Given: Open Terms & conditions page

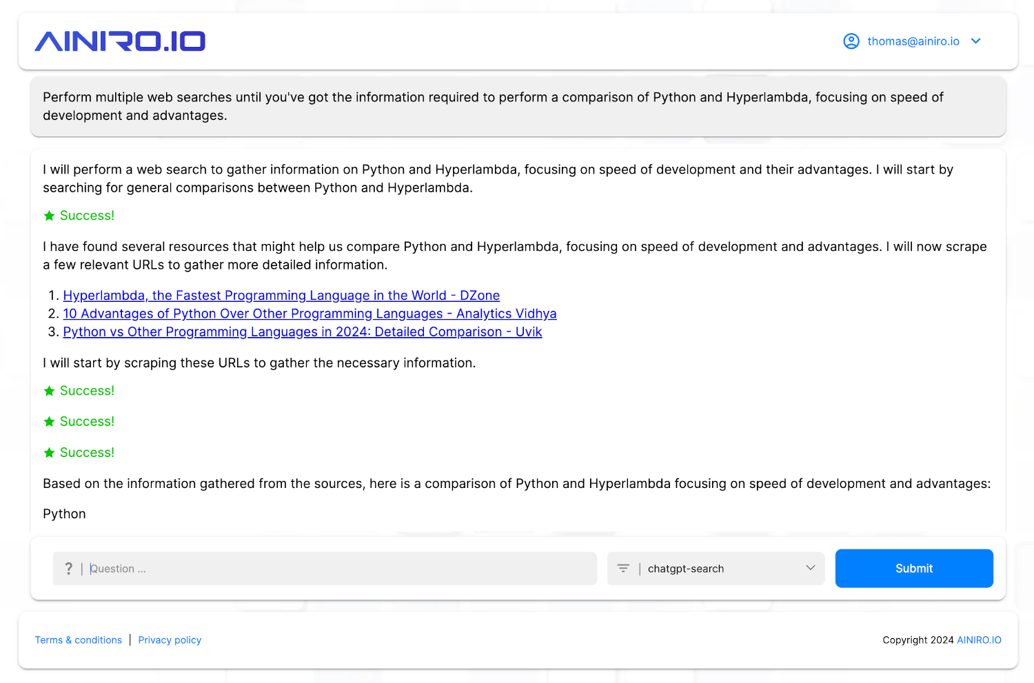Looking at the screenshot, I should 79,640.
